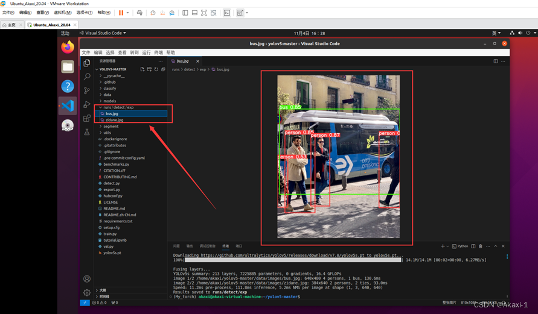The image size is (538, 314).
Task: Switch to VMware 主页 tab
Action: 11,25
